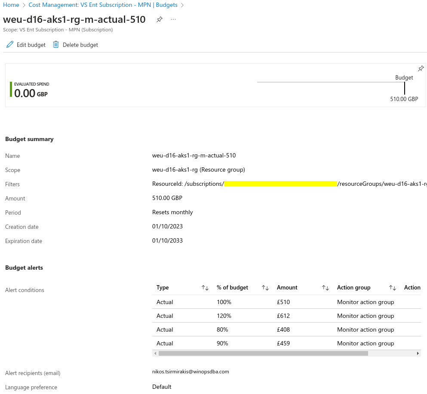427x394 pixels.
Task: Select the 100% actual alert row
Action: point(224,302)
